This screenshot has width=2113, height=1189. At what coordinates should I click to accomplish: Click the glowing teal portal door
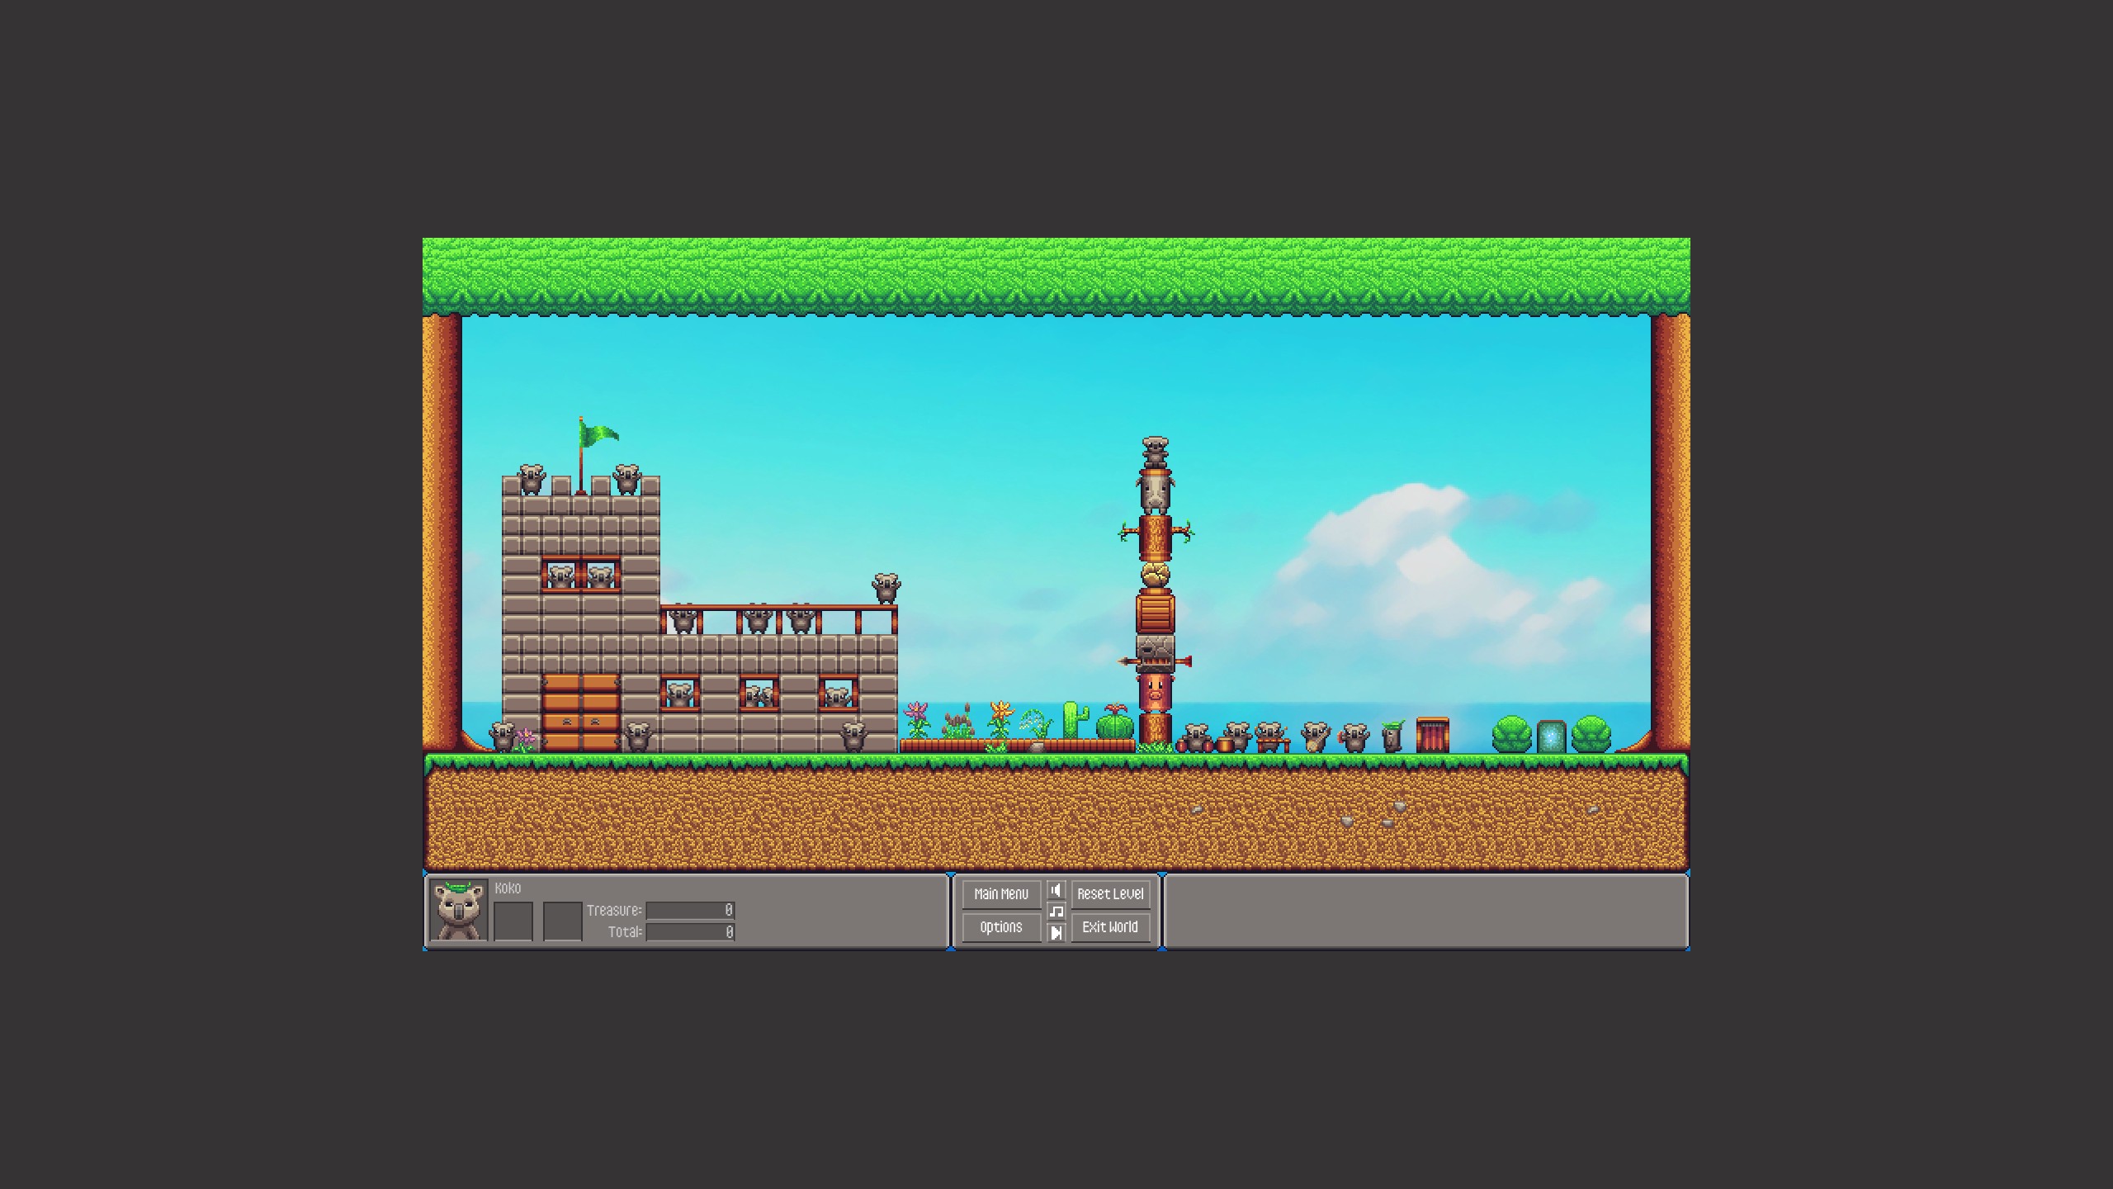(1551, 737)
